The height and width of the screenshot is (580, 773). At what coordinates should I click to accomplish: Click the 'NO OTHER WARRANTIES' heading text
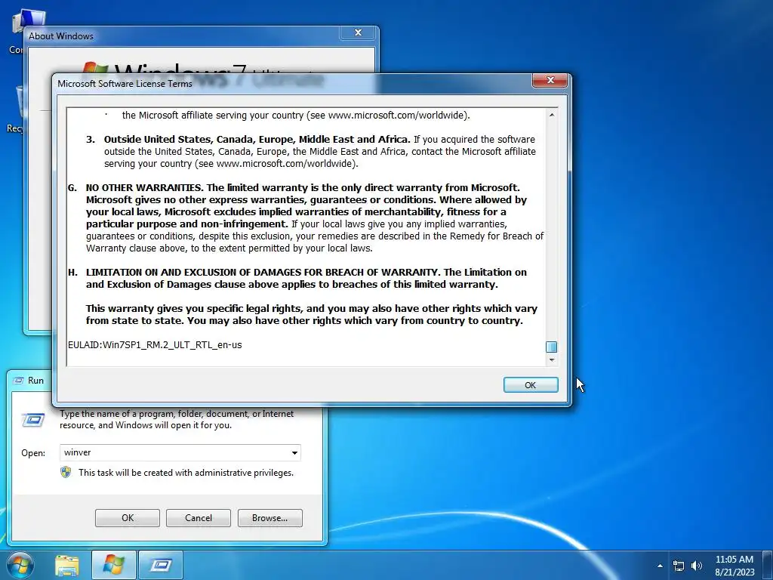coord(144,187)
